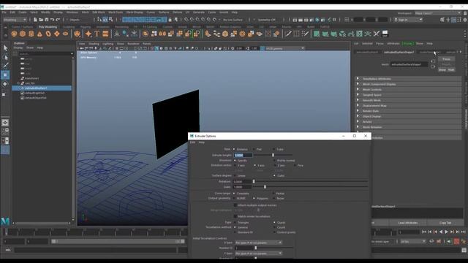468x263 pixels.
Task: Select the Profile normal direction option
Action: pyautogui.click(x=274, y=161)
